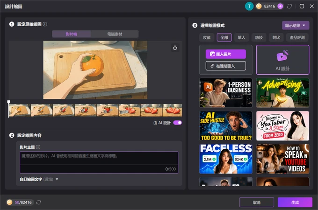Click the large orange preview image
Image resolution: width=318 pixels, height=210 pixels.
[95, 70]
